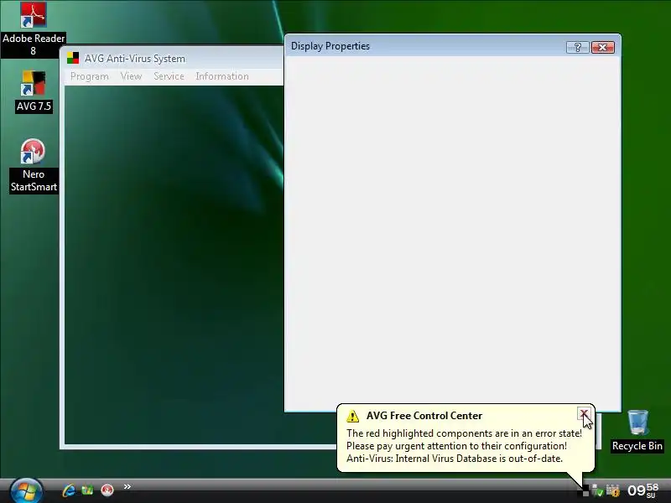Close the Display Properties window
Image resolution: width=671 pixels, height=503 pixels.
tap(602, 47)
